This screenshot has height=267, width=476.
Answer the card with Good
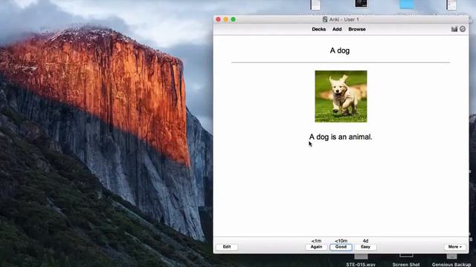[x=341, y=247]
